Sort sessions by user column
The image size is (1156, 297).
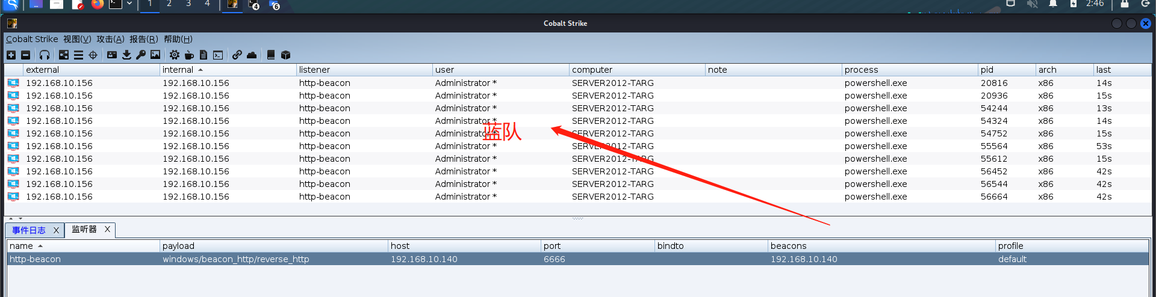coord(501,70)
